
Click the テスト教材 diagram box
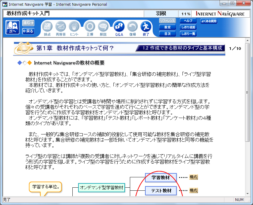coord(161,191)
